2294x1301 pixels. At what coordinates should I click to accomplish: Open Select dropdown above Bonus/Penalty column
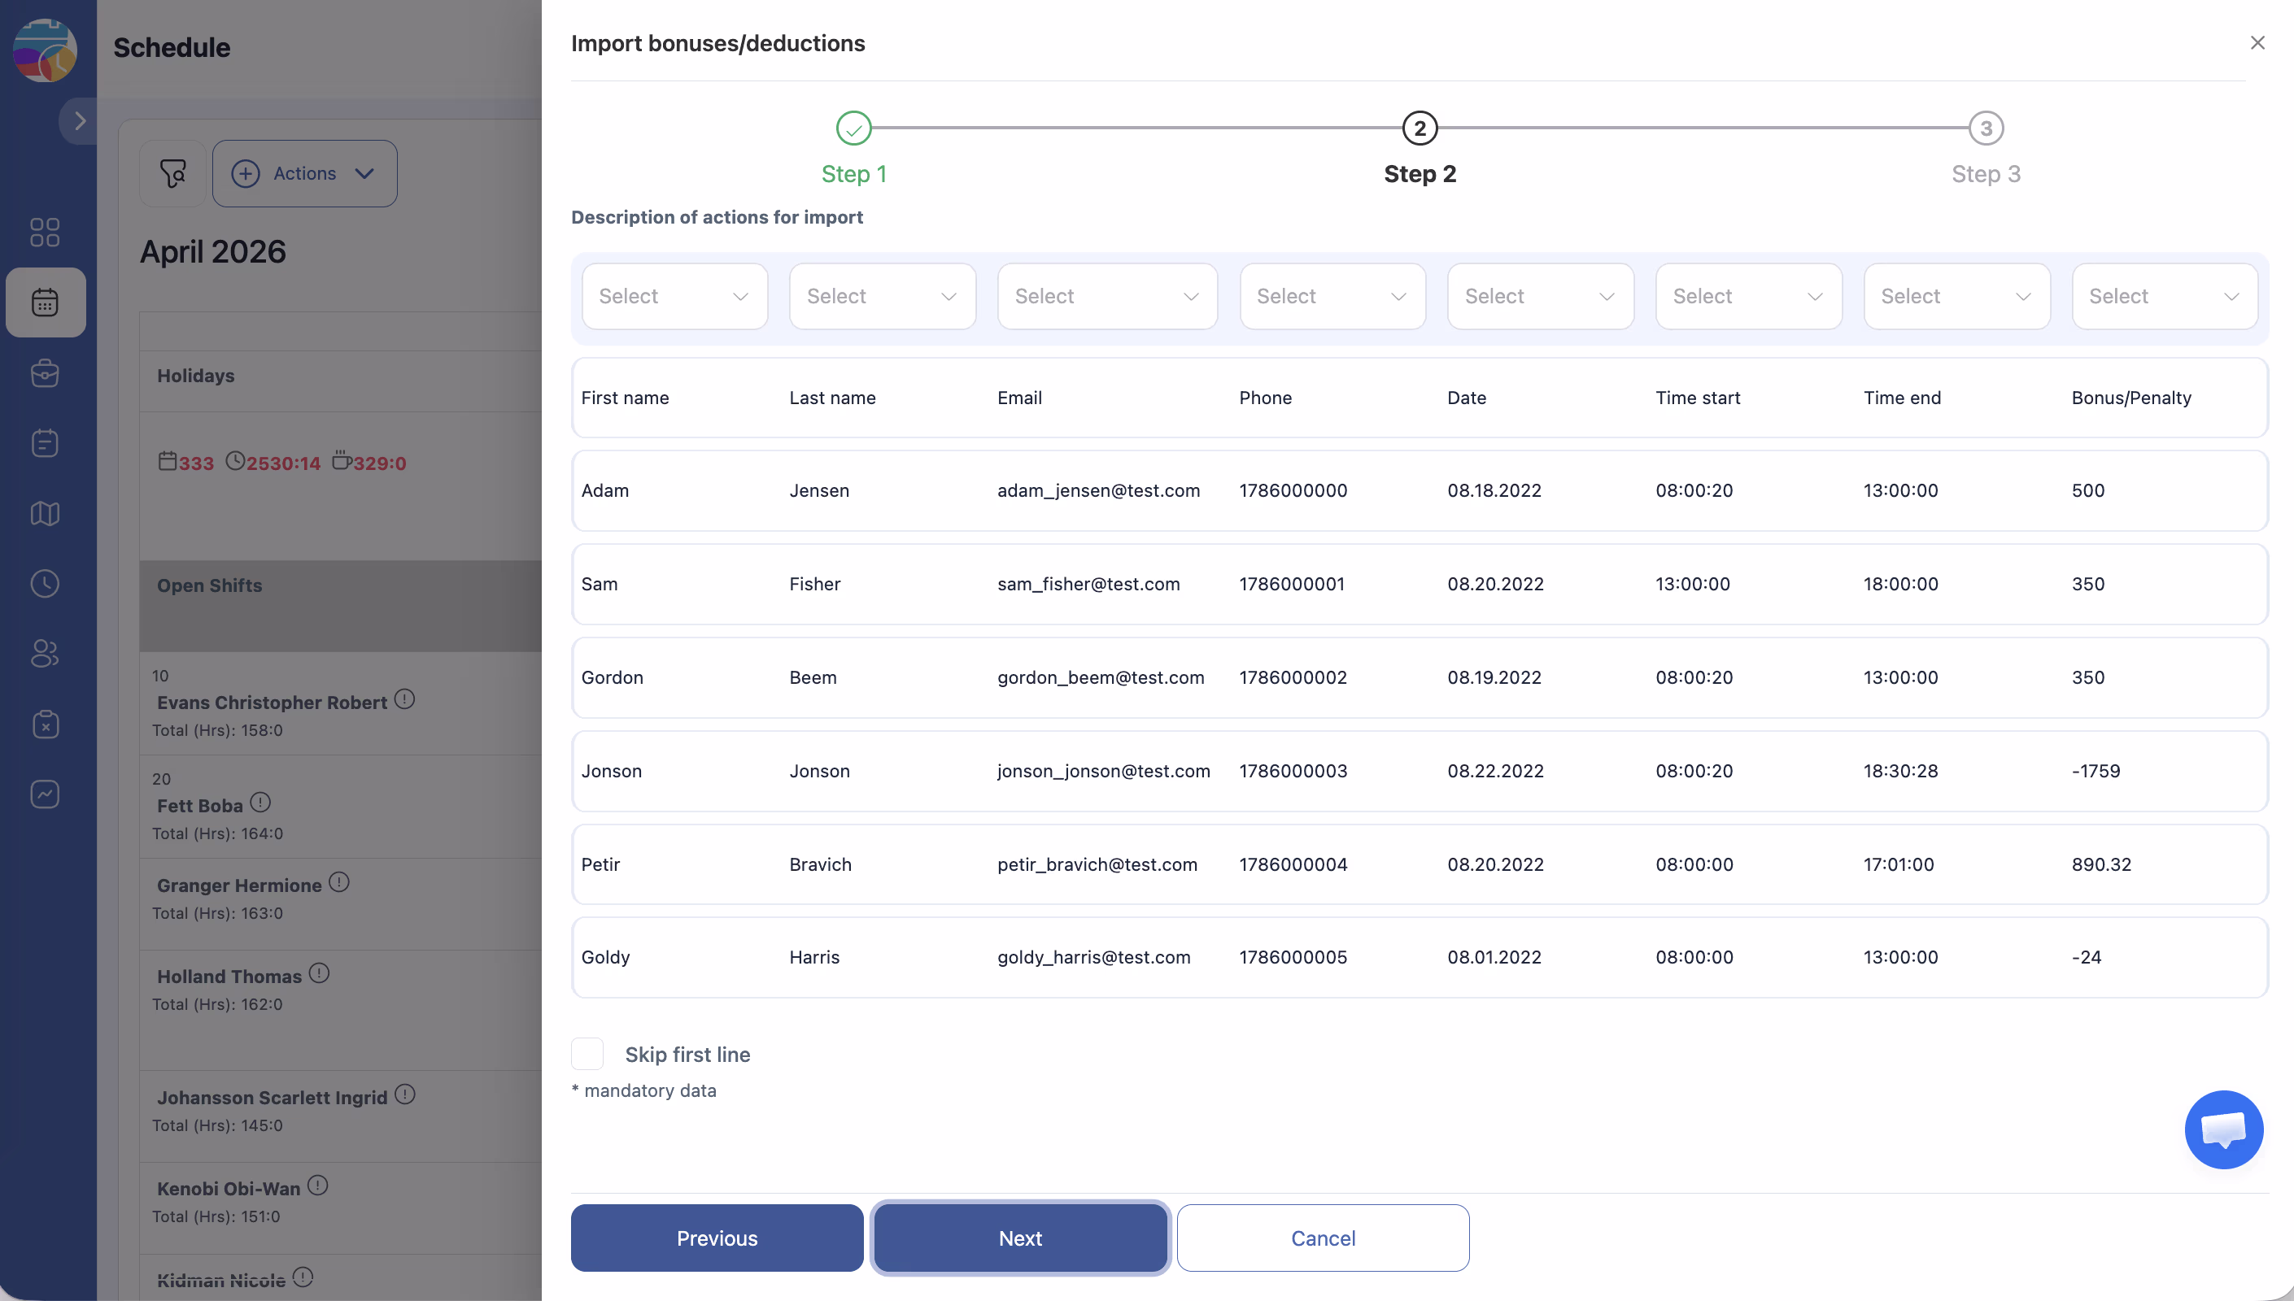(x=2164, y=297)
